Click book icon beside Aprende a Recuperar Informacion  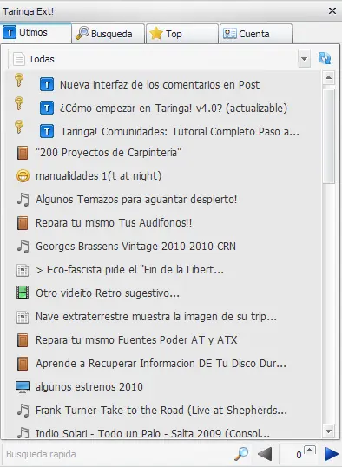coord(23,364)
